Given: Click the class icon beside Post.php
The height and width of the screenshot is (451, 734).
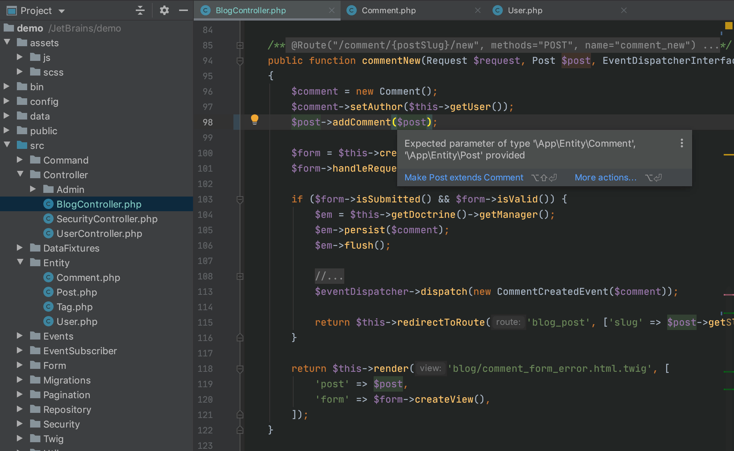Looking at the screenshot, I should [x=49, y=292].
